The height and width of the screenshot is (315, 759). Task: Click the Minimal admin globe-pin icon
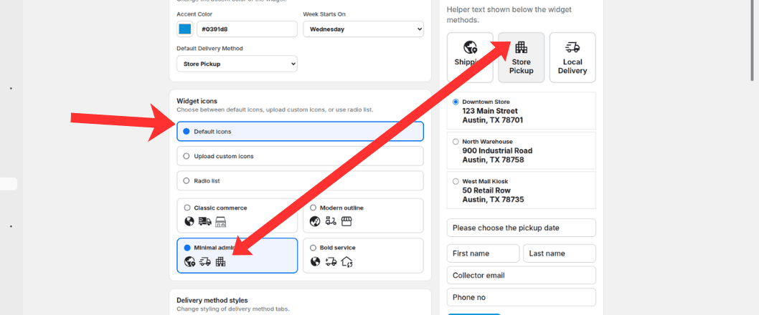pyautogui.click(x=189, y=262)
